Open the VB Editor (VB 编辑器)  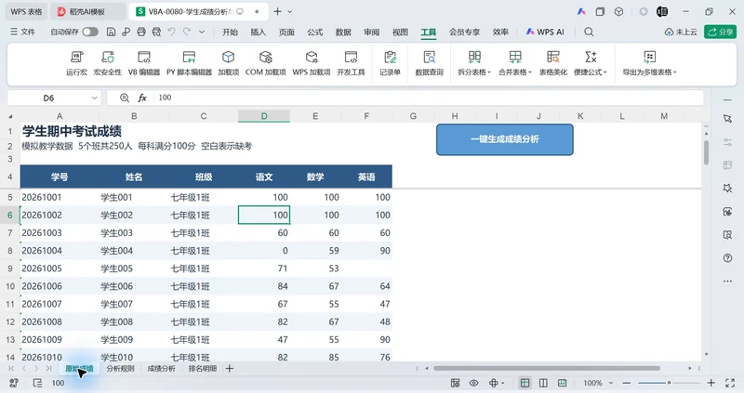point(144,63)
